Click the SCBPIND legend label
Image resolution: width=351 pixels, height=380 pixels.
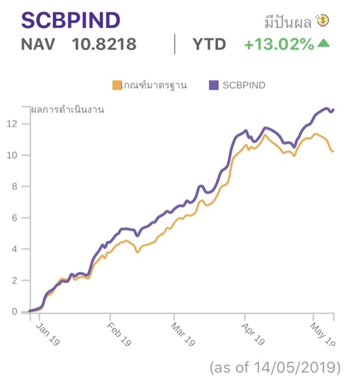click(x=244, y=85)
